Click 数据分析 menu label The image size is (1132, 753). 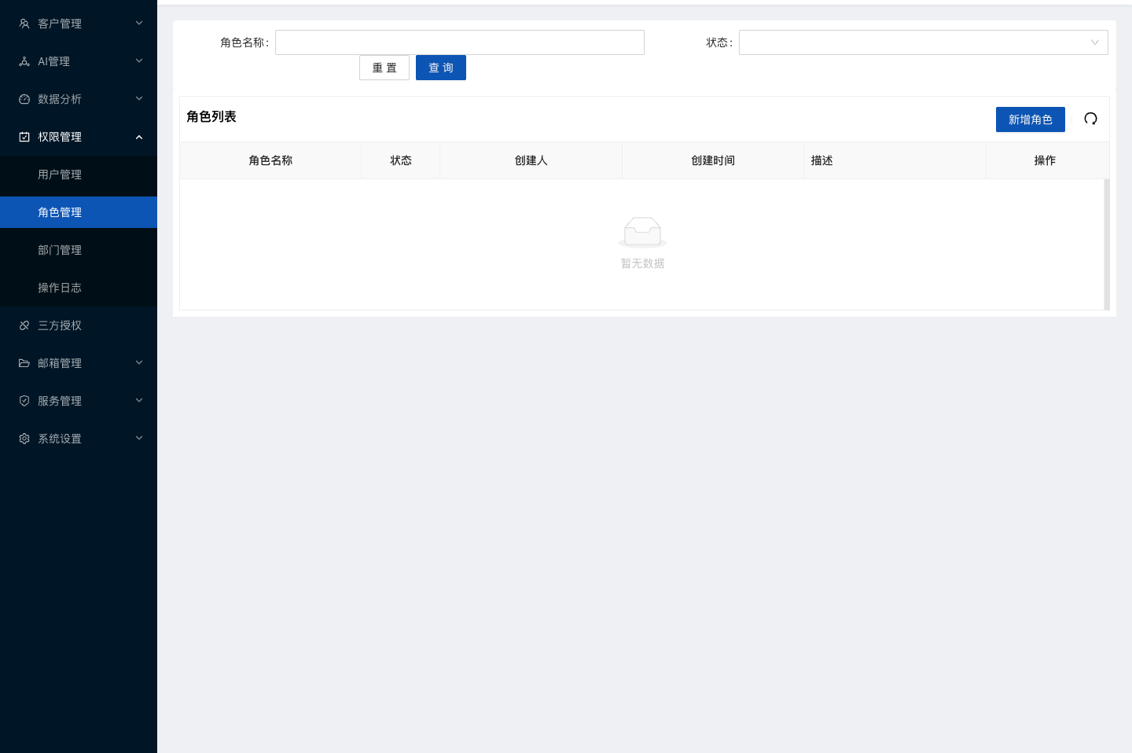(60, 99)
